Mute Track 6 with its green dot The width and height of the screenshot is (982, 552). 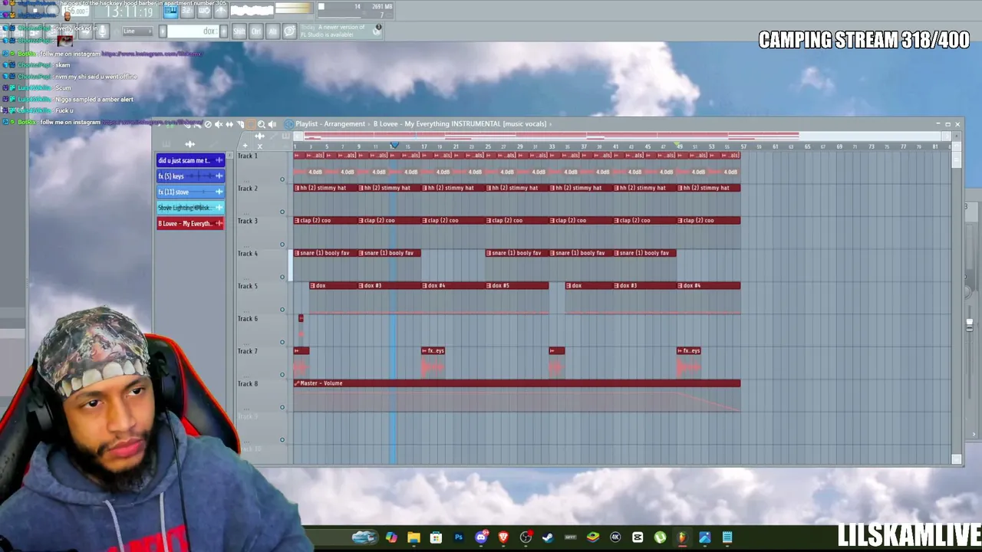point(282,343)
